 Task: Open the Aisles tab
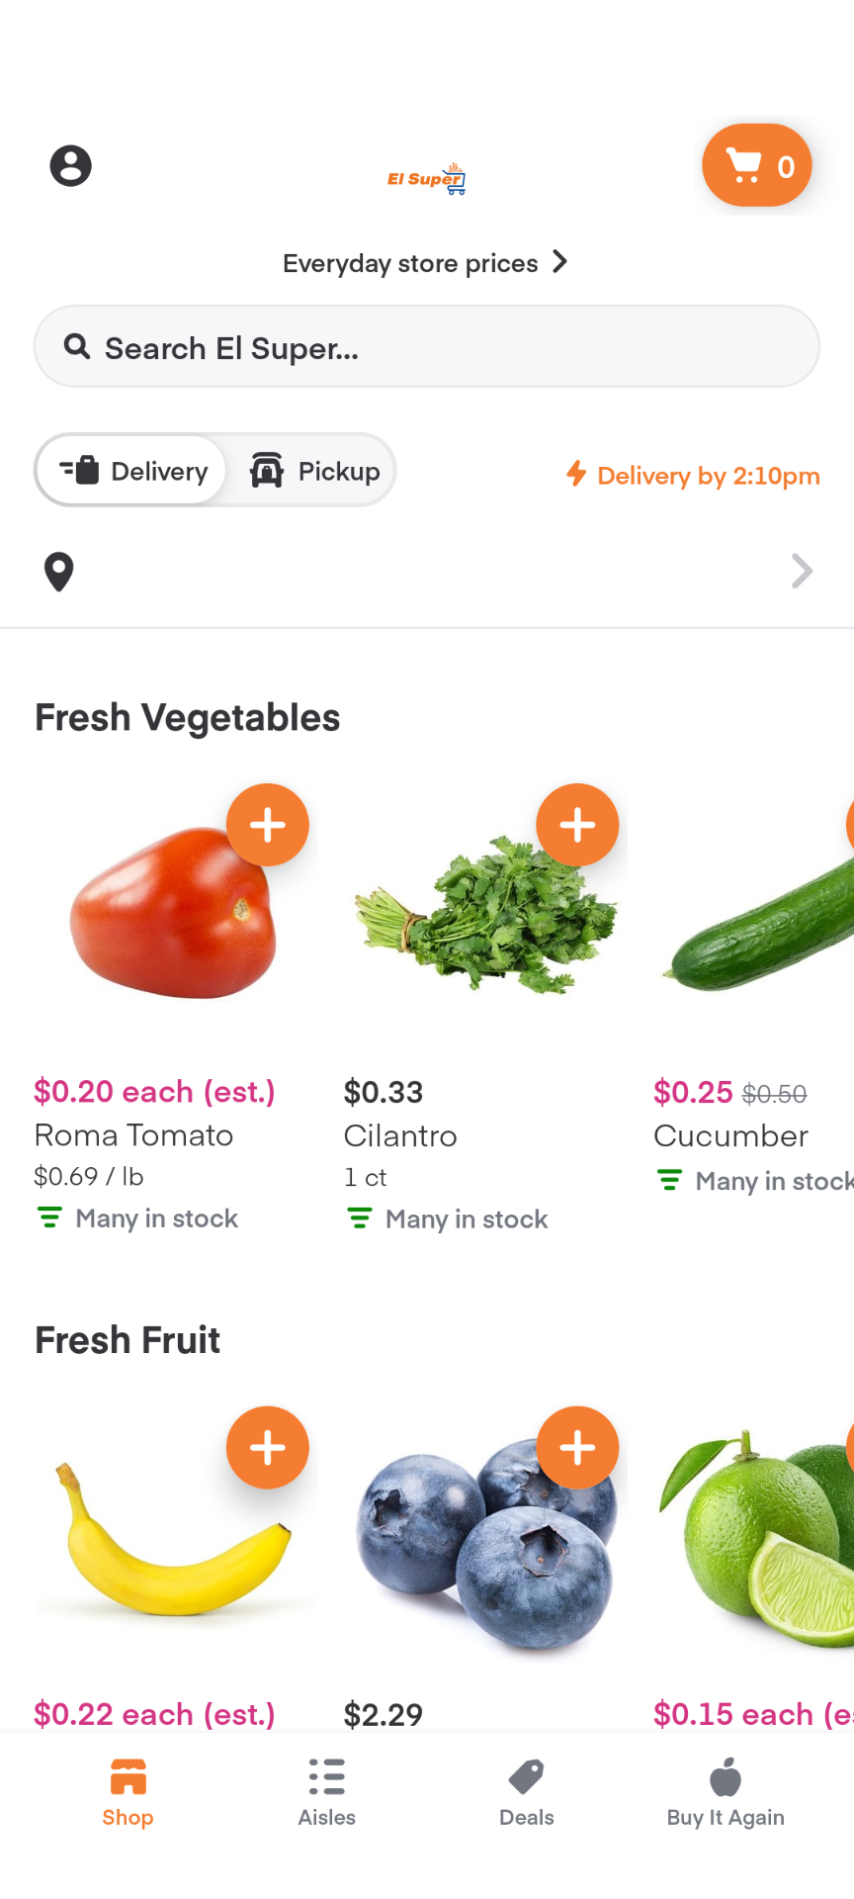[327, 1792]
